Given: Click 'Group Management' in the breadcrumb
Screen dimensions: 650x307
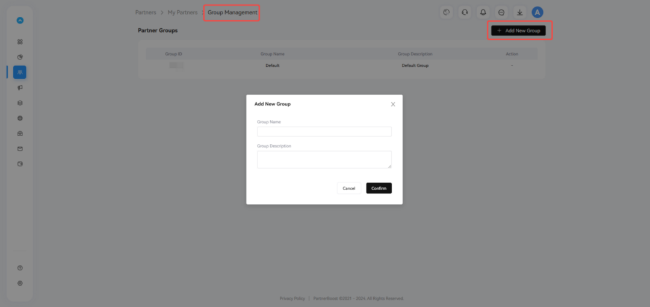Looking at the screenshot, I should tap(232, 13).
